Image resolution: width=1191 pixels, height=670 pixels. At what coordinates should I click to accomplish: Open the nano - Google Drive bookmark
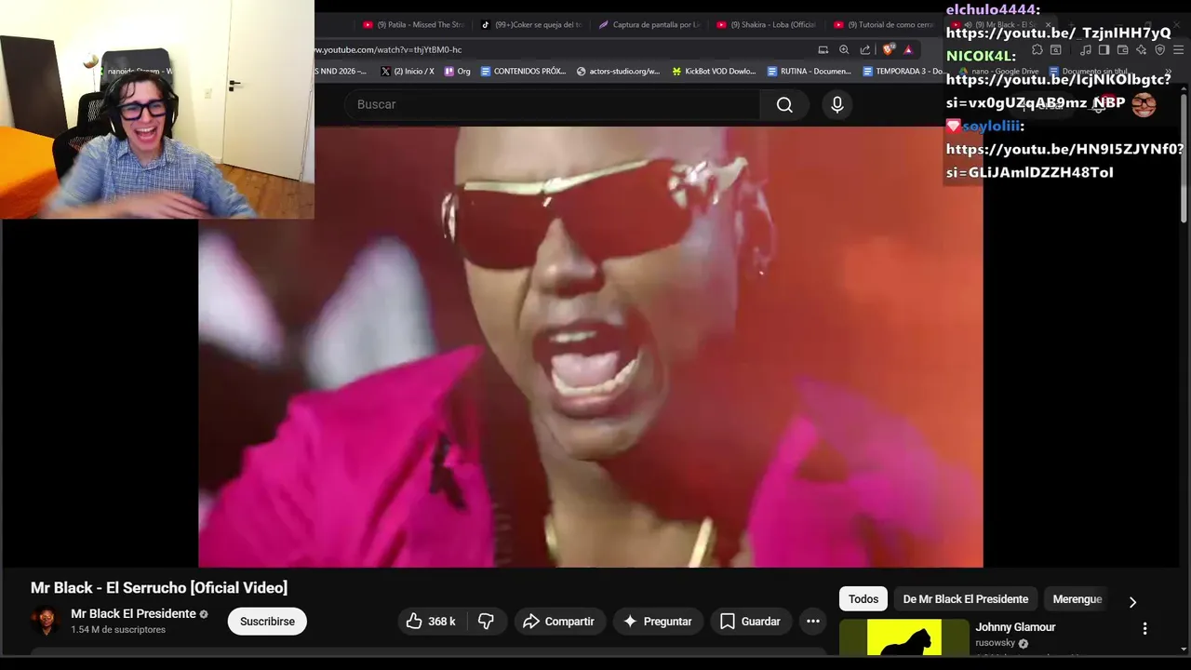pyautogui.click(x=1000, y=71)
